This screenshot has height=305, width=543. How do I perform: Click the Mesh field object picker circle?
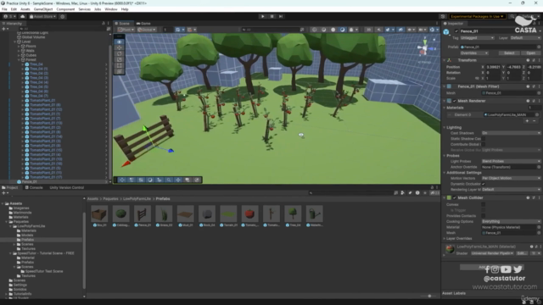(539, 93)
